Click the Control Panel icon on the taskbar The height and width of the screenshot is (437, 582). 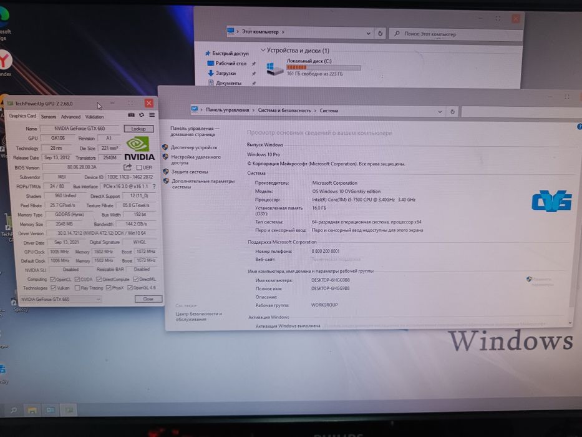point(51,410)
